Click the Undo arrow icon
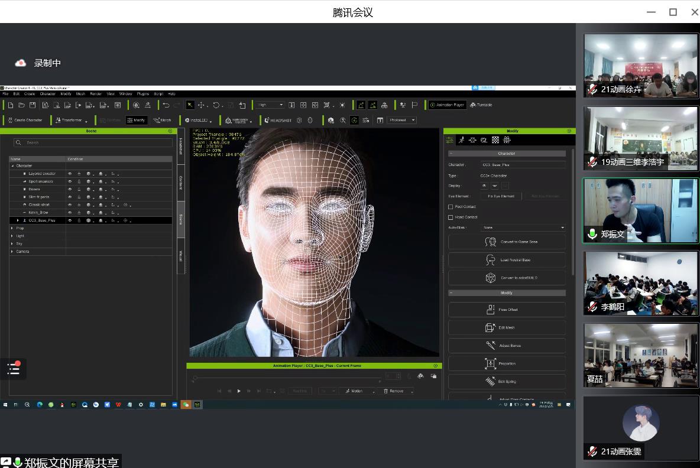700x468 pixels. [x=166, y=105]
